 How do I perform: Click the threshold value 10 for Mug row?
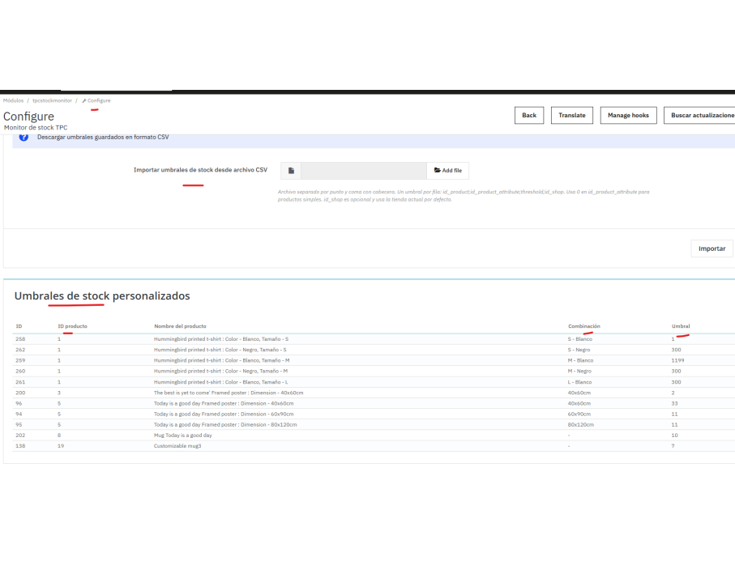coord(674,435)
